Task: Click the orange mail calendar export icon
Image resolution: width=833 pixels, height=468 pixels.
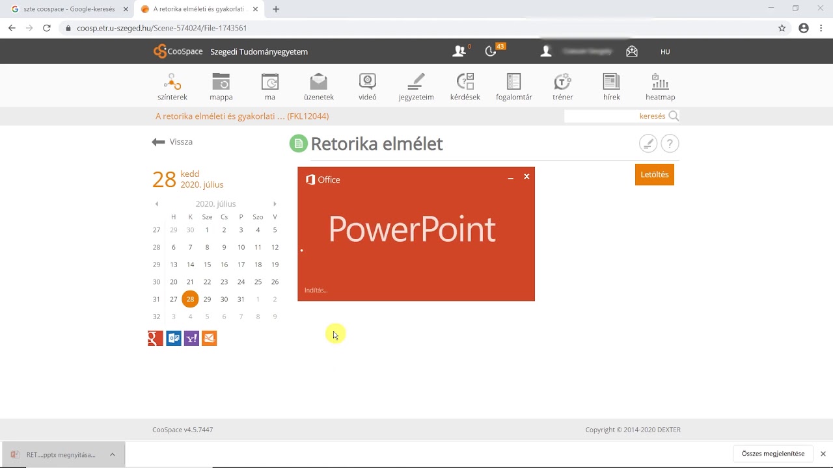Action: 209,338
